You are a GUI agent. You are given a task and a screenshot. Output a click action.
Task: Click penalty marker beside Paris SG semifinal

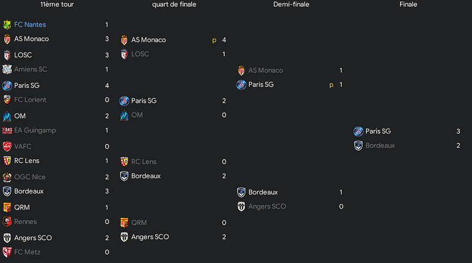[332, 85]
